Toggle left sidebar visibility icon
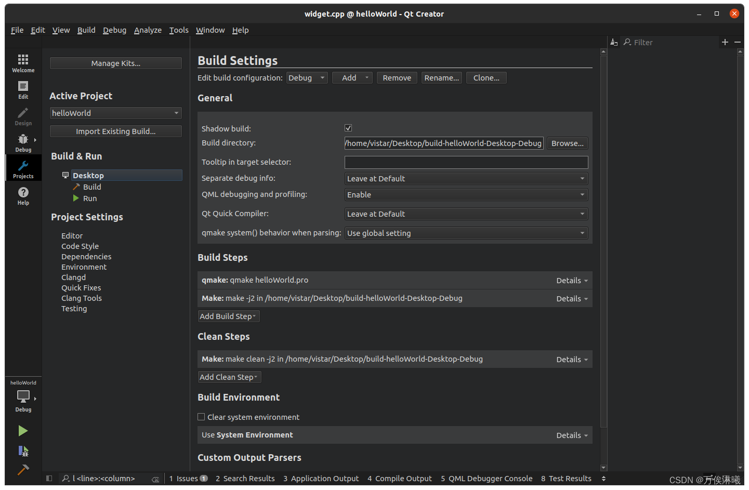749x490 pixels. coord(49,479)
